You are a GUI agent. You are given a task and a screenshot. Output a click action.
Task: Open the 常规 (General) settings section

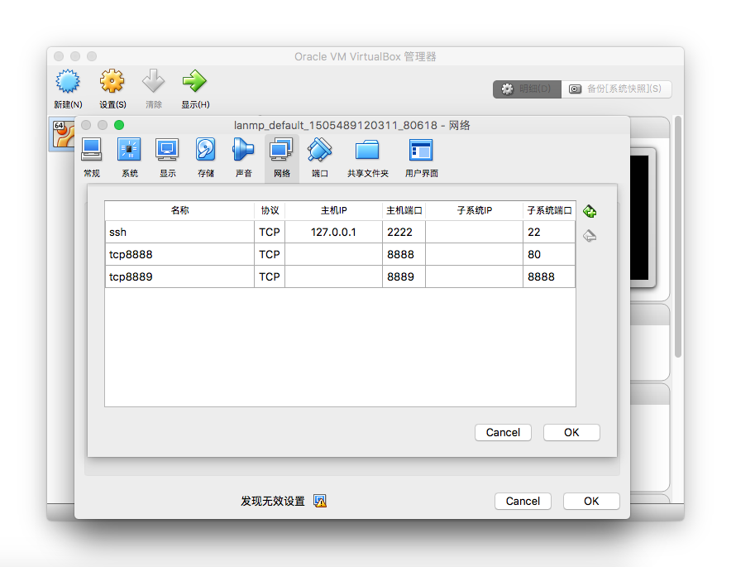tap(91, 157)
